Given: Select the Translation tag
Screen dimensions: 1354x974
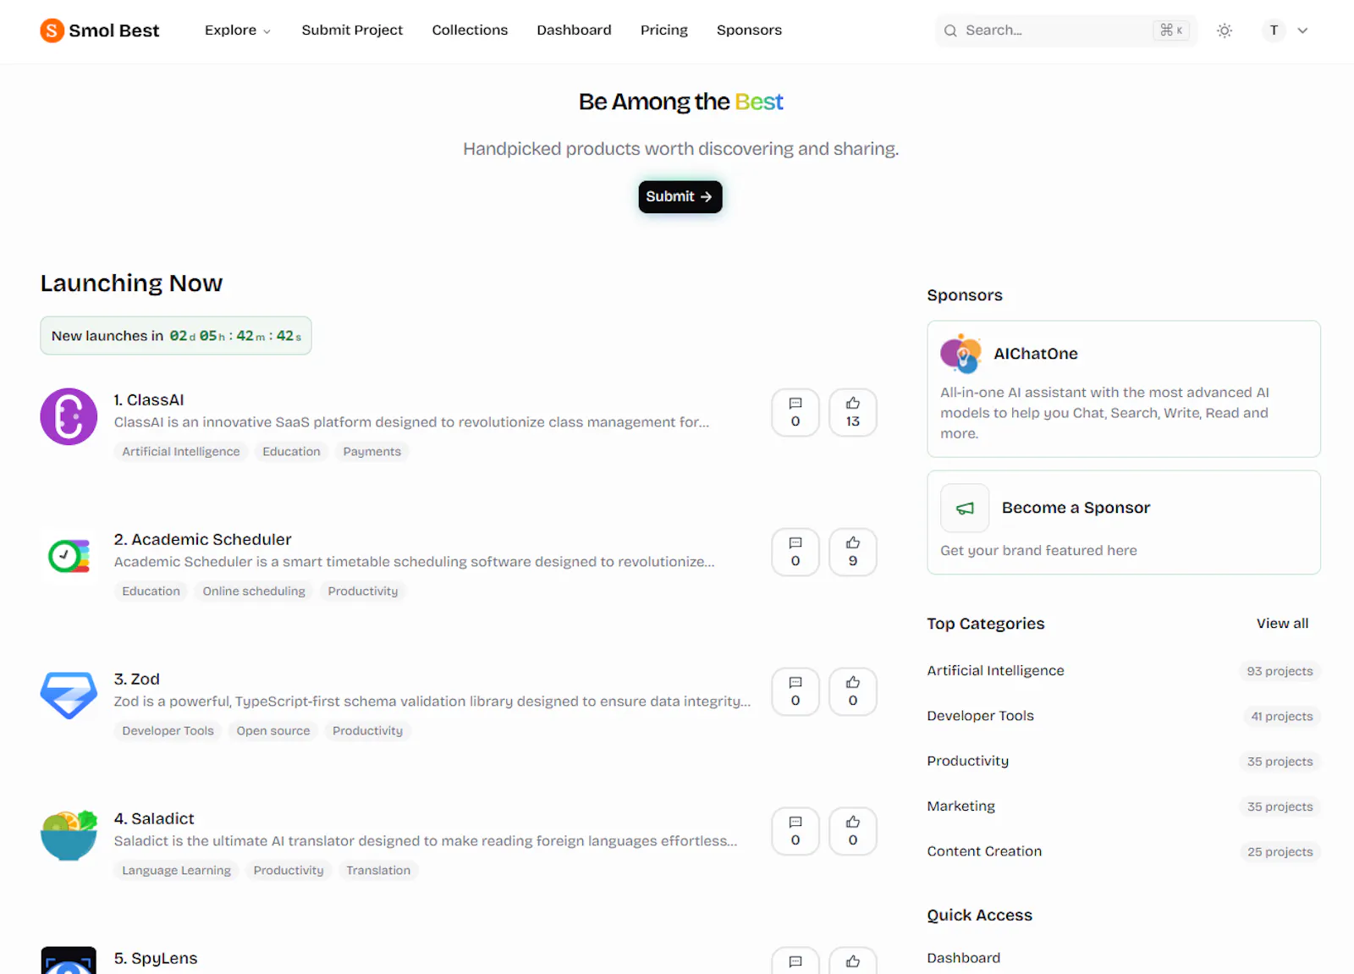Looking at the screenshot, I should click(377, 871).
